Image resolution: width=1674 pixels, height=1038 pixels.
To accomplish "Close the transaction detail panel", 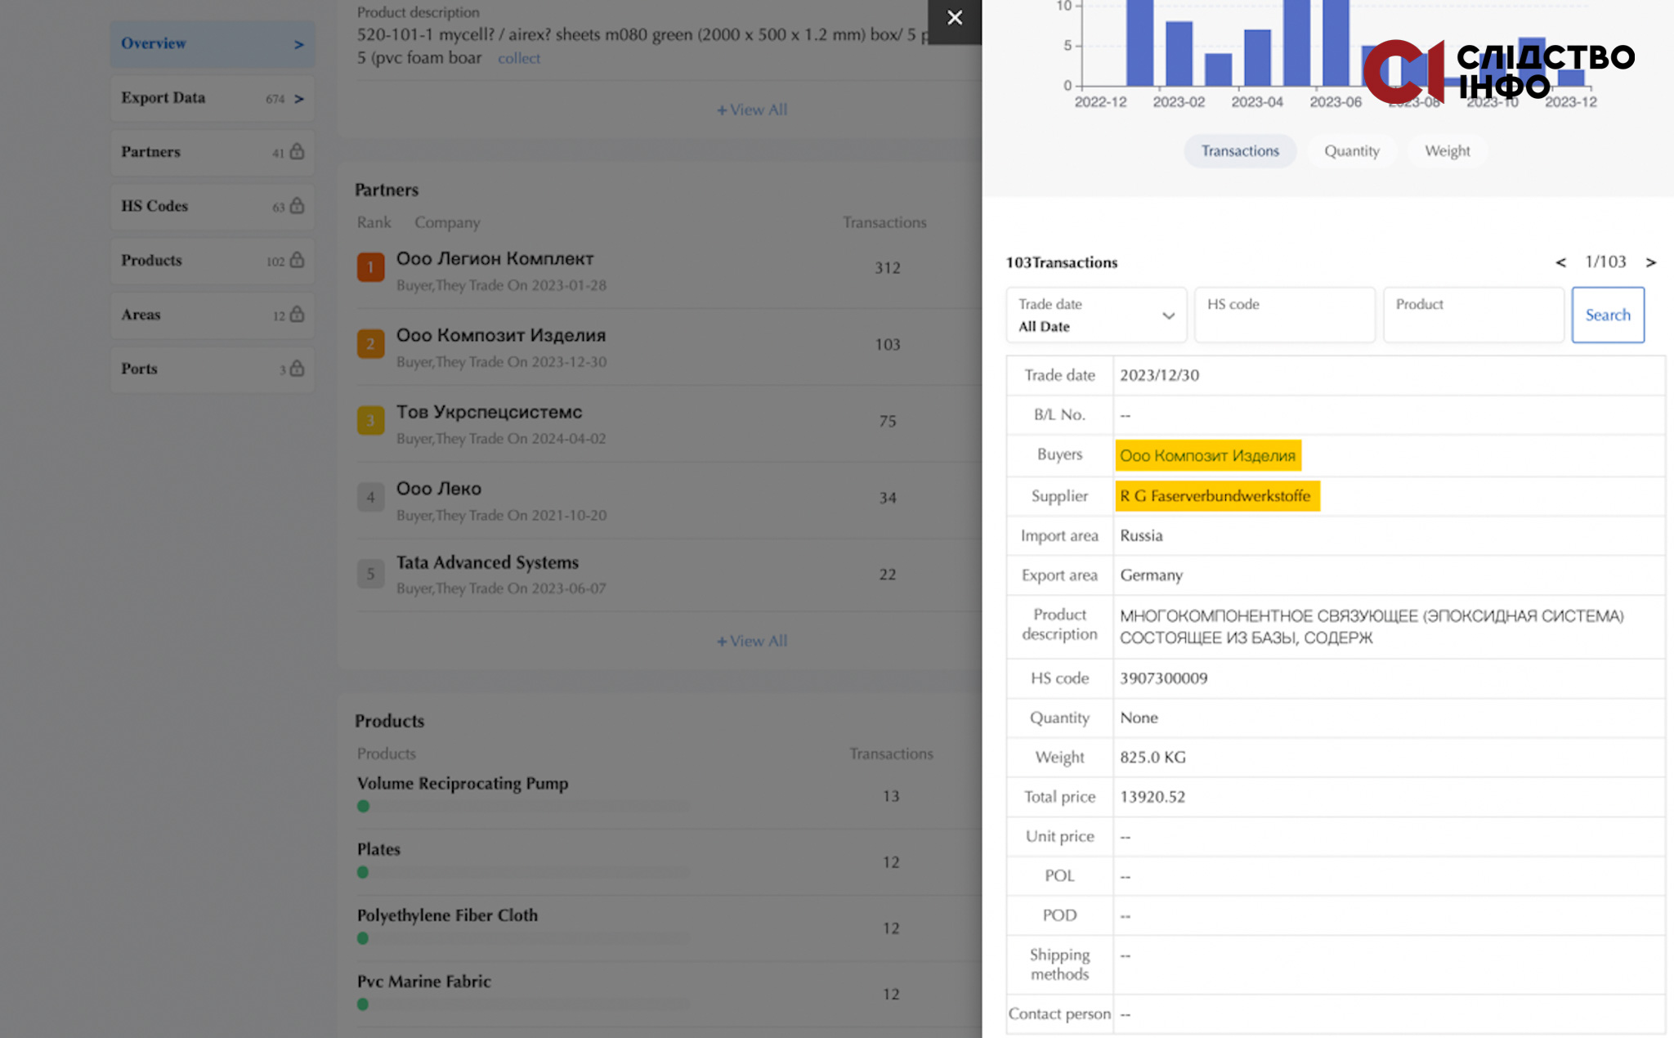I will (954, 18).
